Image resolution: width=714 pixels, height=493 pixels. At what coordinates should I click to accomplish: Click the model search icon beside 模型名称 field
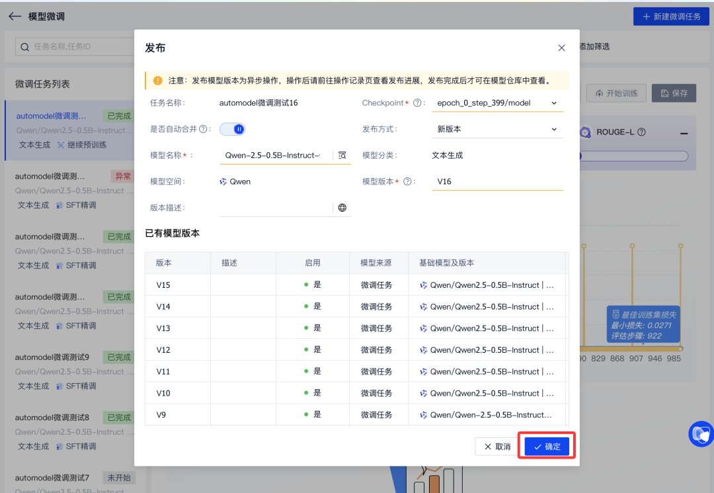pos(342,156)
